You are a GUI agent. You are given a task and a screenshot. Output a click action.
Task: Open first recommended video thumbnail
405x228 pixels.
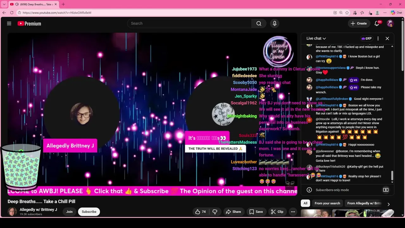coord(316,214)
